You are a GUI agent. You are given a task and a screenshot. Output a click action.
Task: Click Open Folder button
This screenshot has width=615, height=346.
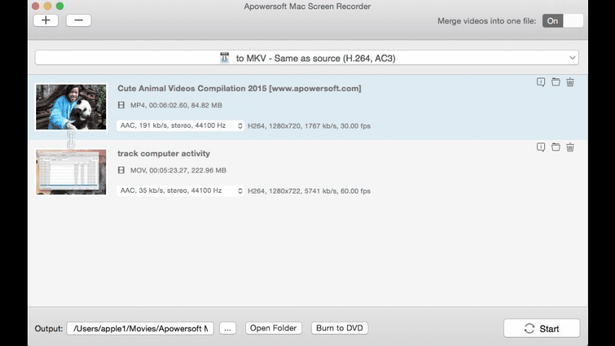[x=274, y=328]
